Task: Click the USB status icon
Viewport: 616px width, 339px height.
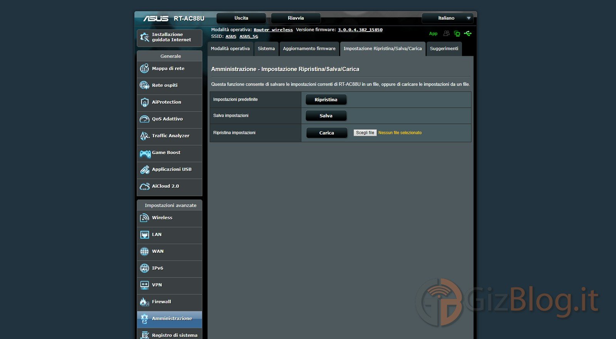Action: (468, 34)
